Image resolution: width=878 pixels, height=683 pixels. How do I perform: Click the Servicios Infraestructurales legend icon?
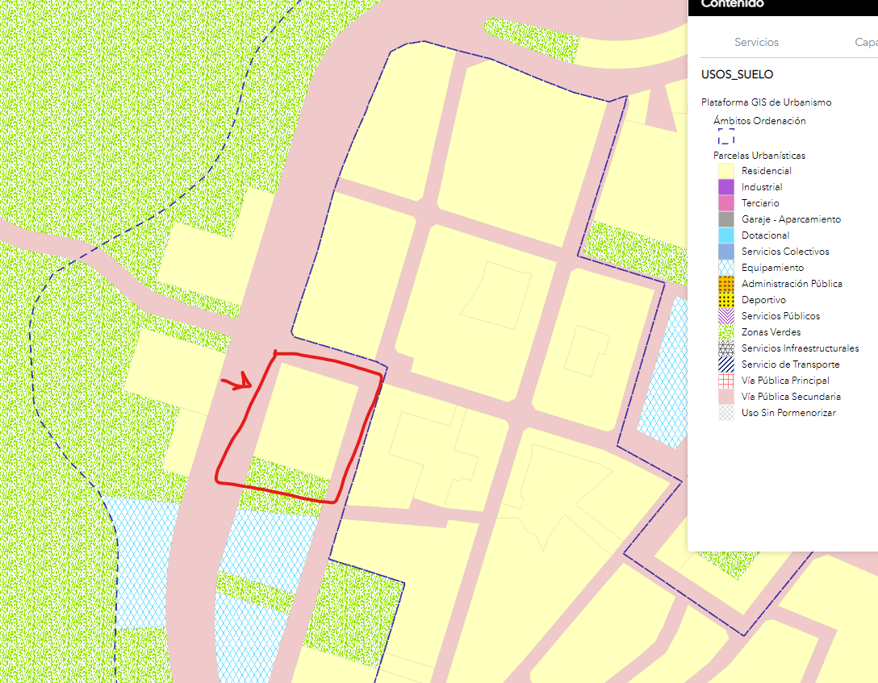click(x=726, y=348)
